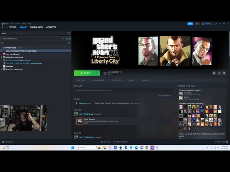Go to the STORE tab
This screenshot has height=172, width=230.
[x=13, y=27]
